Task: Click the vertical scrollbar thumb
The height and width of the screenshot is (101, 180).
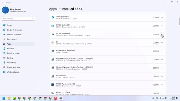Action: 179,21
